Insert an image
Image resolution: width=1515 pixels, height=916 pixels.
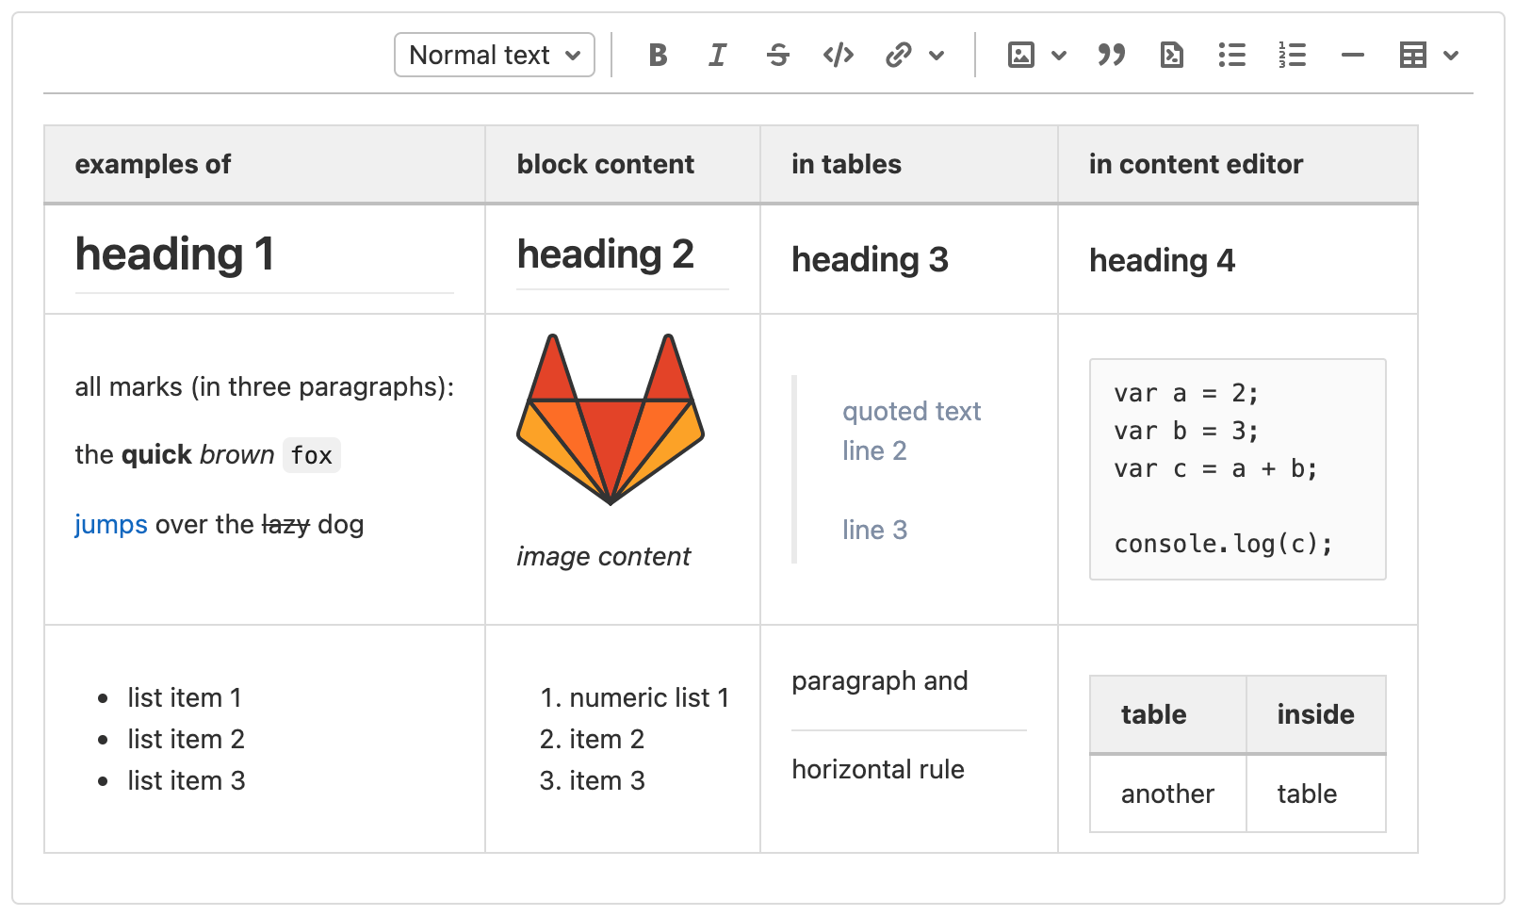[x=1020, y=55]
